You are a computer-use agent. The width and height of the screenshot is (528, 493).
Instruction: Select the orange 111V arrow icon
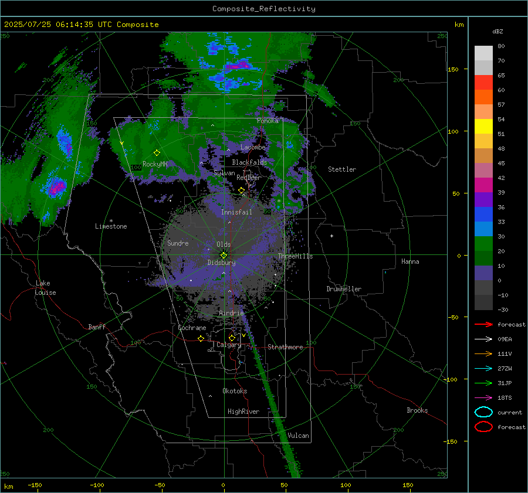pyautogui.click(x=483, y=353)
